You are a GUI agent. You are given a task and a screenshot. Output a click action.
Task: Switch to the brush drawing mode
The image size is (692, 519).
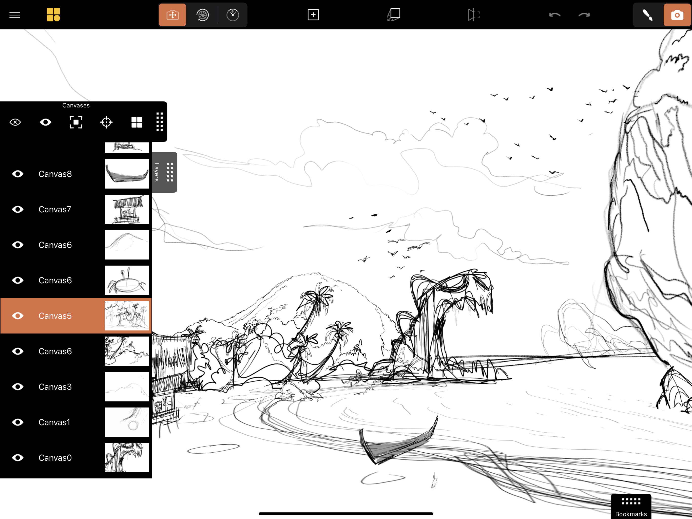click(x=647, y=15)
